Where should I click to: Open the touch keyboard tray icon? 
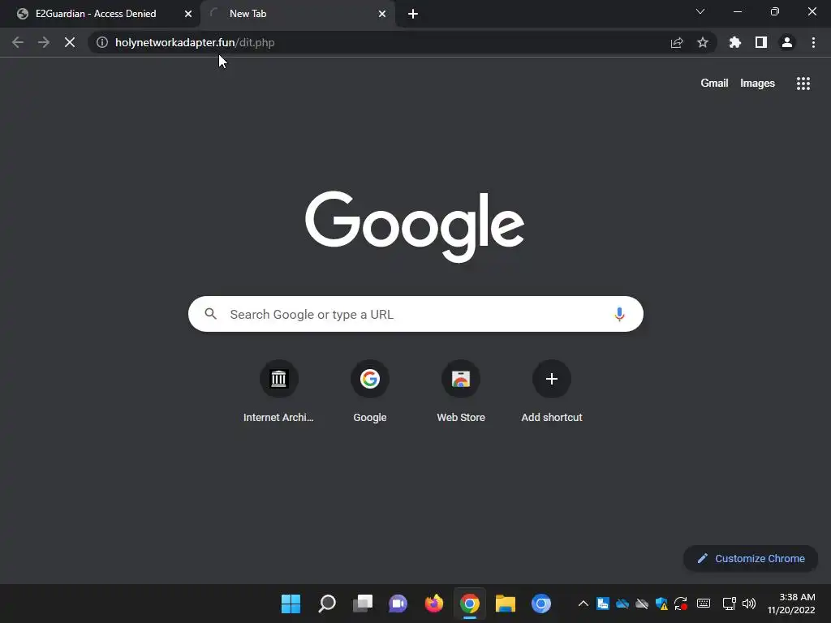point(704,604)
